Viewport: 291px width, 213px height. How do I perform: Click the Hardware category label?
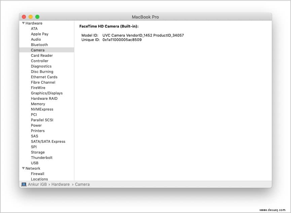(34, 23)
